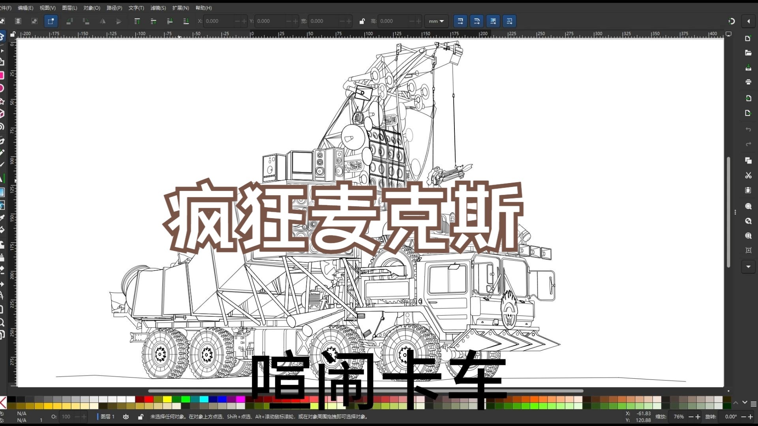This screenshot has height=426, width=758.
Task: Click the flip vertical icon
Action: [119, 21]
